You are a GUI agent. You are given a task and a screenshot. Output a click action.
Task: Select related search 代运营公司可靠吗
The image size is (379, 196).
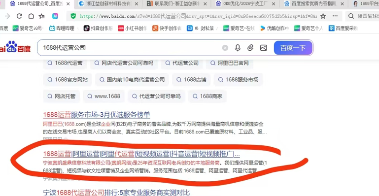click(156, 97)
